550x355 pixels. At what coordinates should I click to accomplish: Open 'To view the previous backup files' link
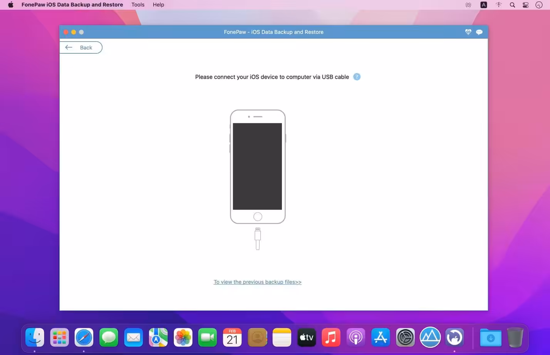(x=257, y=282)
